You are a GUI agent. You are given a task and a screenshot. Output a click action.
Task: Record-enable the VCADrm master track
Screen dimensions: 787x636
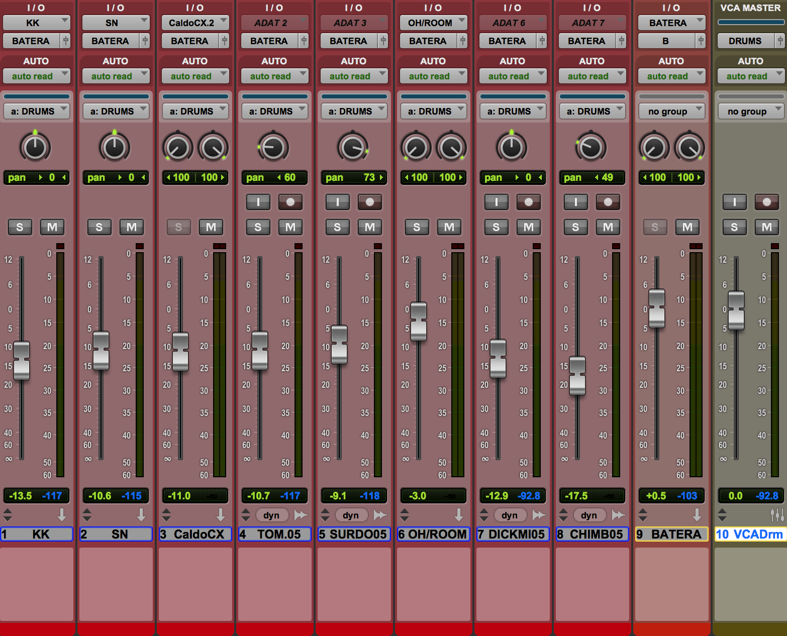point(767,202)
